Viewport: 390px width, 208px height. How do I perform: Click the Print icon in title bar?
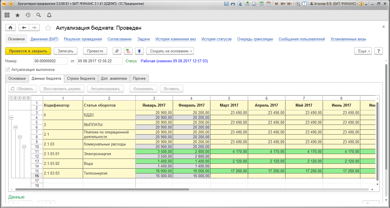pyautogui.click(x=233, y=4)
